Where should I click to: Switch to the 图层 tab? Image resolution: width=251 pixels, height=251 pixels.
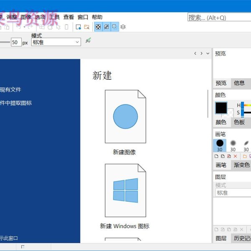pos(221,238)
